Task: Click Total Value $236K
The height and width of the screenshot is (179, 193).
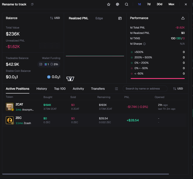Action: point(13,34)
